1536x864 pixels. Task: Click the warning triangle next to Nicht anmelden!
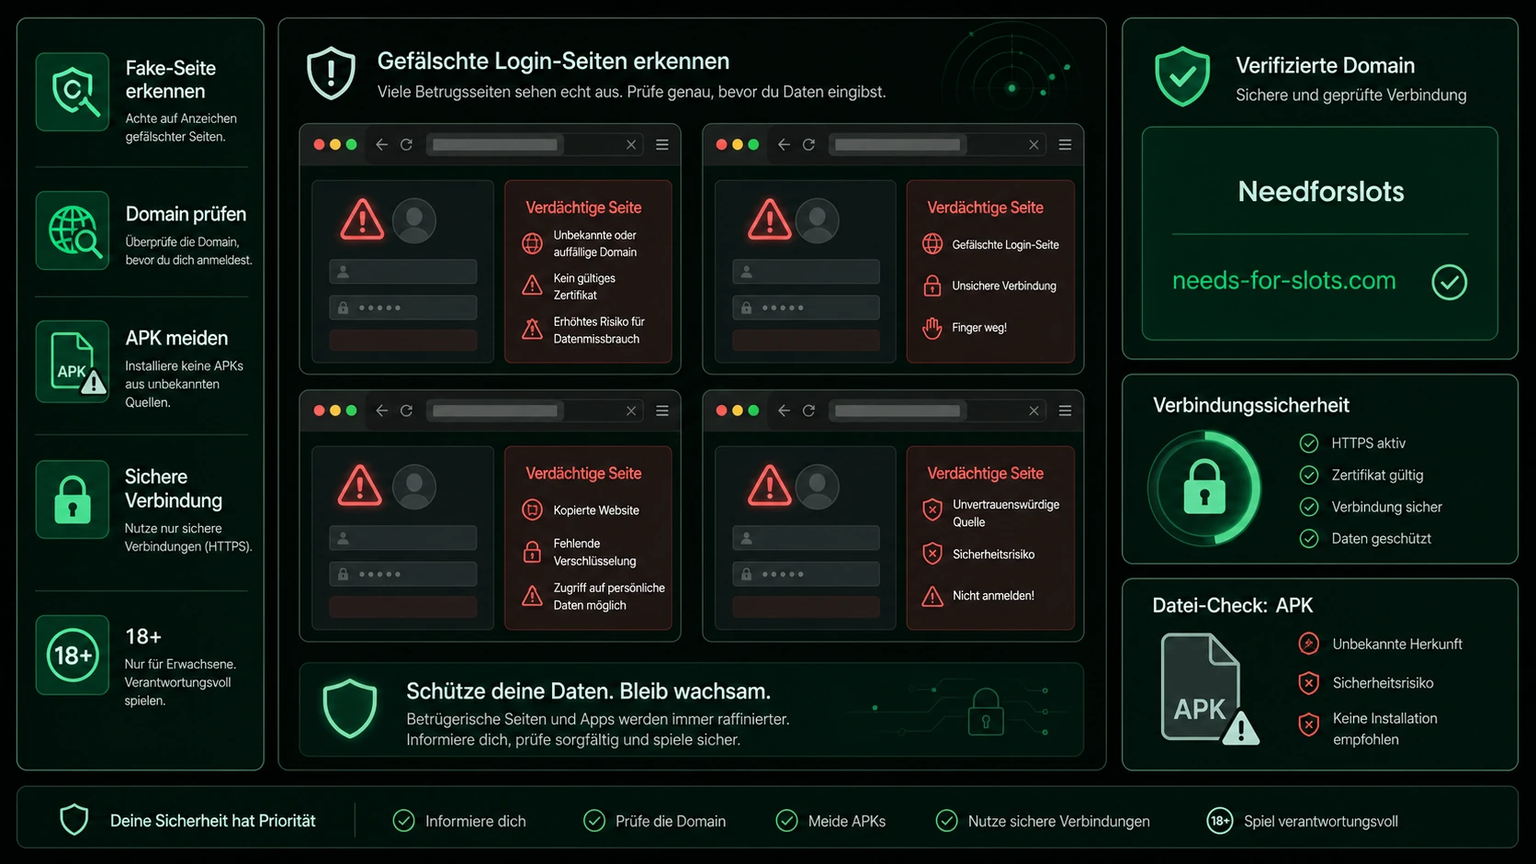[932, 596]
